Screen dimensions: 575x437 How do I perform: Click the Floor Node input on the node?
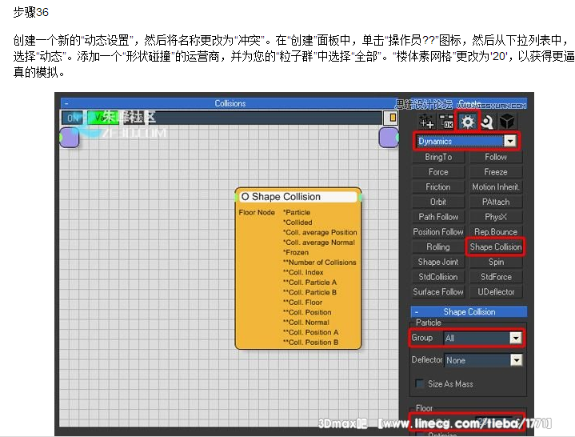pos(257,212)
